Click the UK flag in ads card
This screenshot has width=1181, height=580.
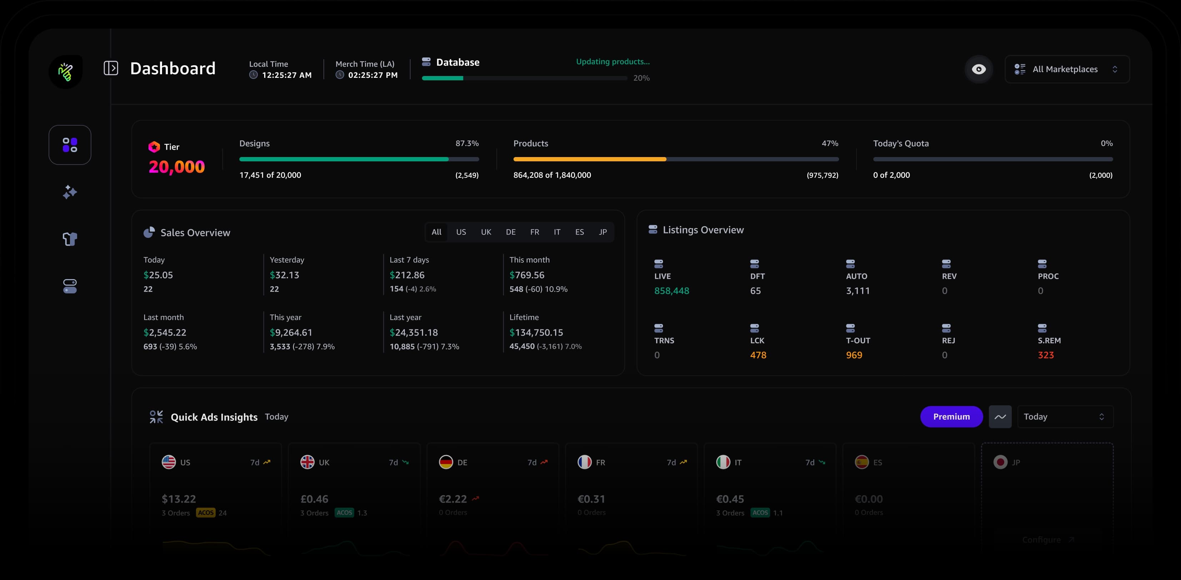pyautogui.click(x=307, y=462)
